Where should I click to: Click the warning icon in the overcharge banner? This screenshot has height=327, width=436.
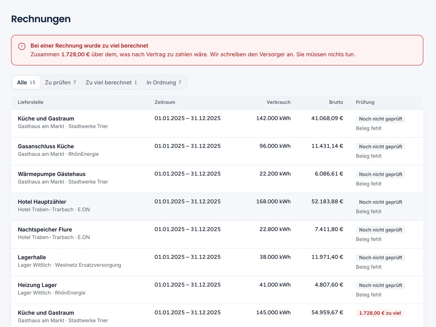(x=22, y=46)
